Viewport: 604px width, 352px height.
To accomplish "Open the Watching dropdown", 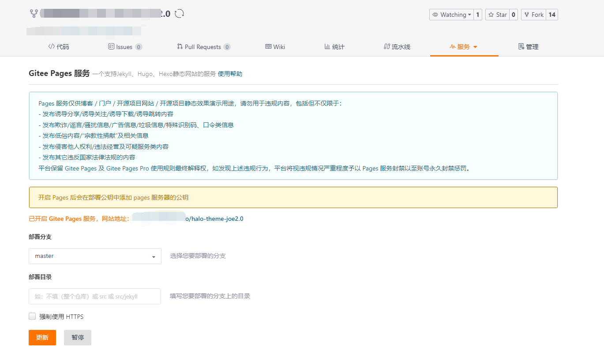I will [x=451, y=15].
